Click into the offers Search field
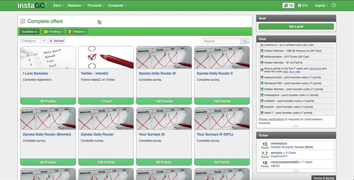This screenshot has width=354, height=180. coord(221,41)
